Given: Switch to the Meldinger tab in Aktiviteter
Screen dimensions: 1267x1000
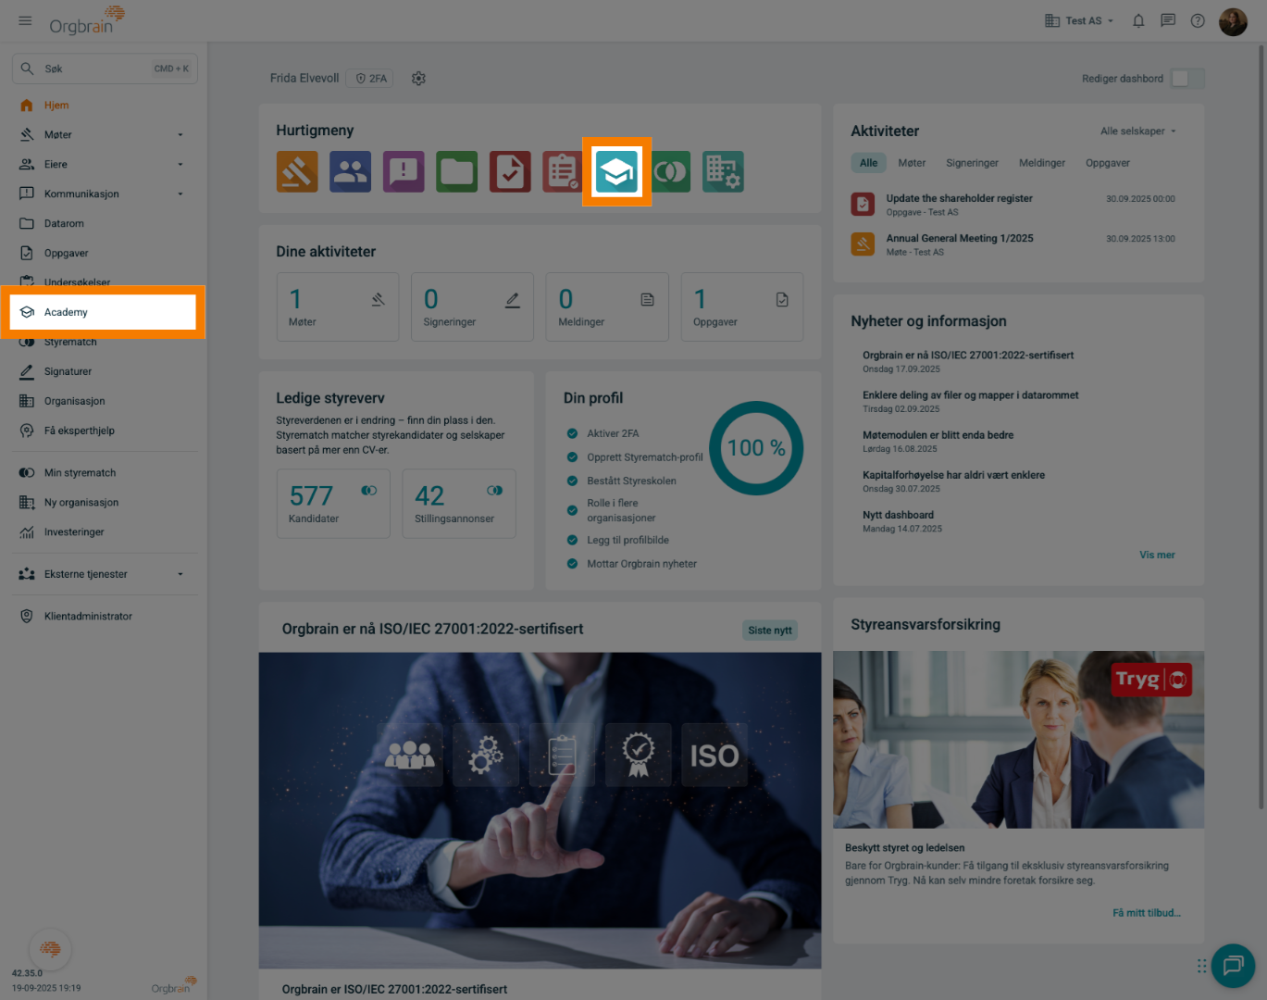Looking at the screenshot, I should [x=1042, y=163].
